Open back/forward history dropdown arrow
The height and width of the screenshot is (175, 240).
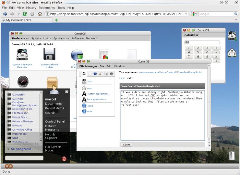(x=19, y=14)
